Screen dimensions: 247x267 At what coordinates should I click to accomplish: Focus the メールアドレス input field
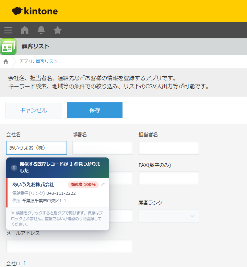click(x=70, y=246)
